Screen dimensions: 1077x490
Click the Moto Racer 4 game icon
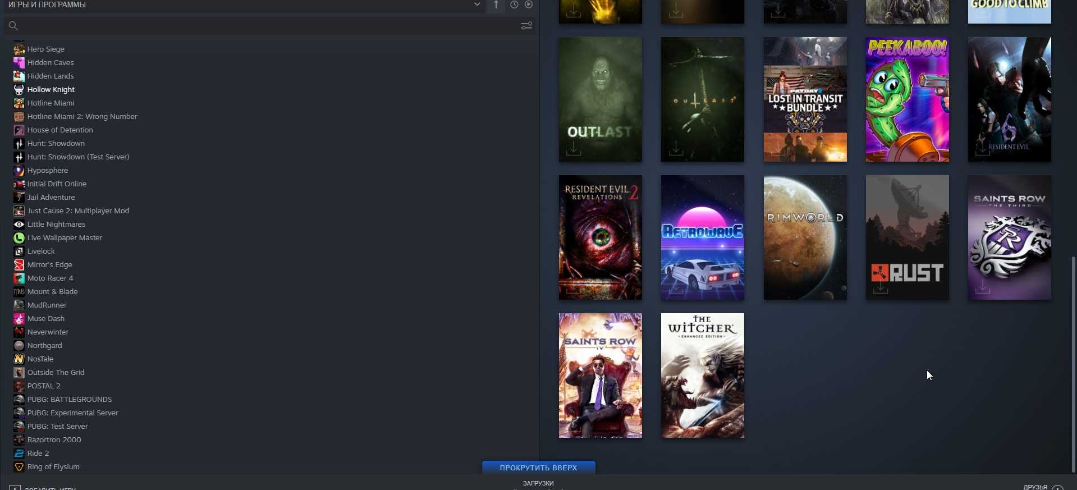19,278
